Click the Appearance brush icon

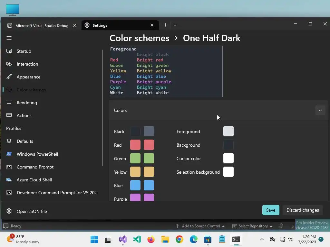click(9, 77)
